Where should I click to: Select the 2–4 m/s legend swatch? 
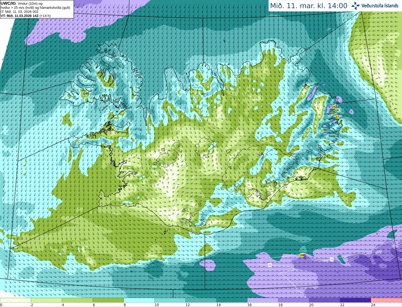(46, 300)
